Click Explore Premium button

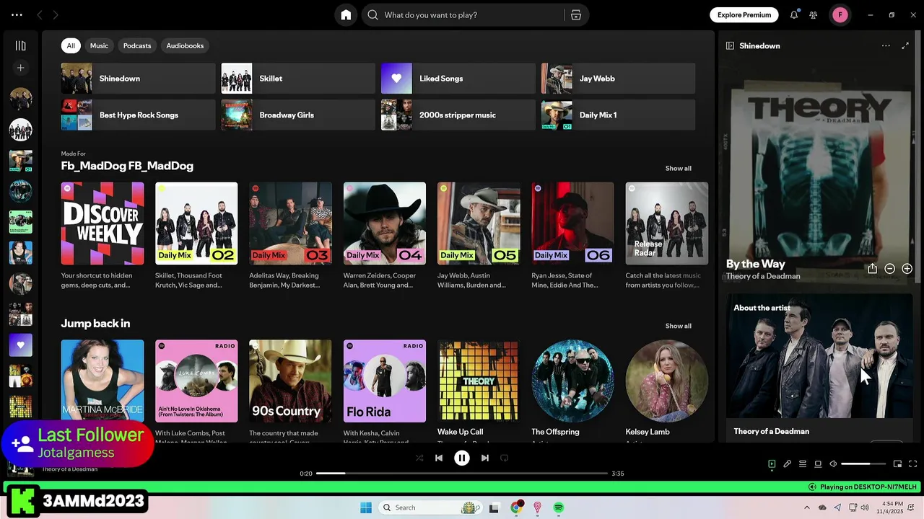pos(744,15)
